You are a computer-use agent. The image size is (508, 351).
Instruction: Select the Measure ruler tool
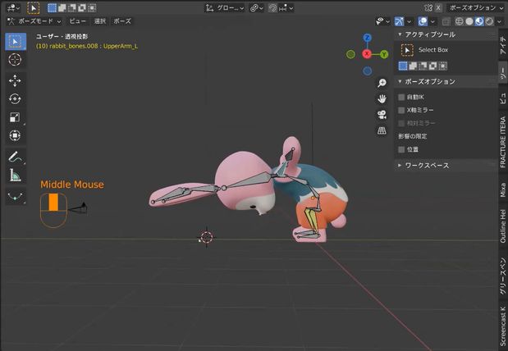tap(15, 175)
